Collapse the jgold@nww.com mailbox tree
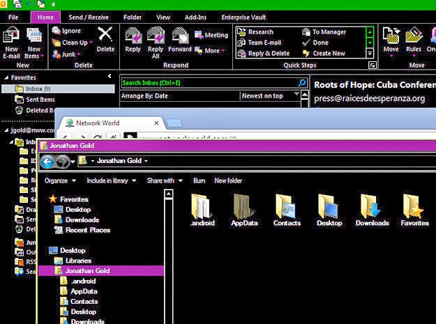The image size is (436, 324). 6,130
